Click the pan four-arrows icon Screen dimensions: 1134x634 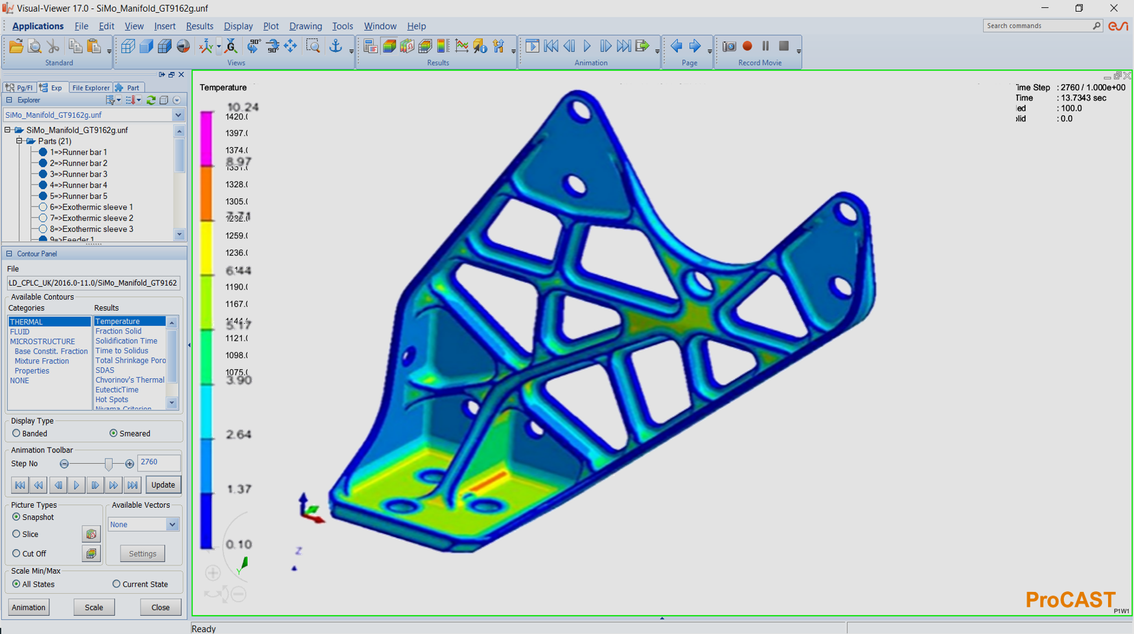coord(290,47)
